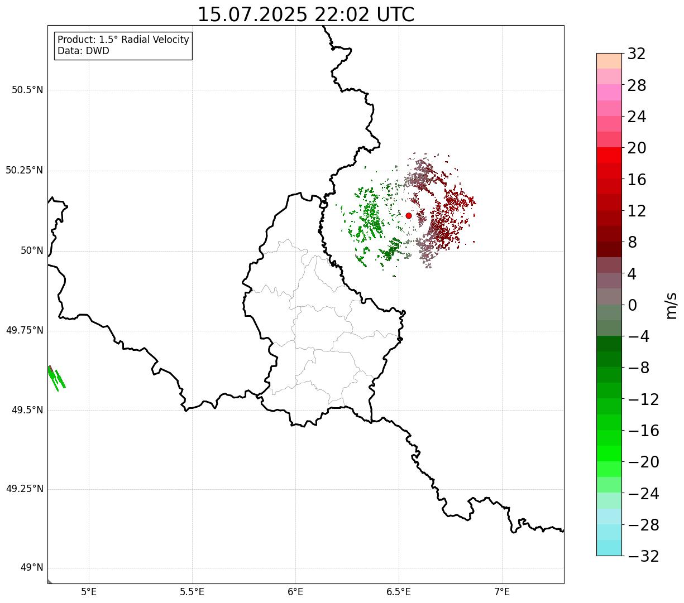Viewport: 684px width, 603px height.
Task: Click the colorbar tick label −12
Action: point(643,399)
